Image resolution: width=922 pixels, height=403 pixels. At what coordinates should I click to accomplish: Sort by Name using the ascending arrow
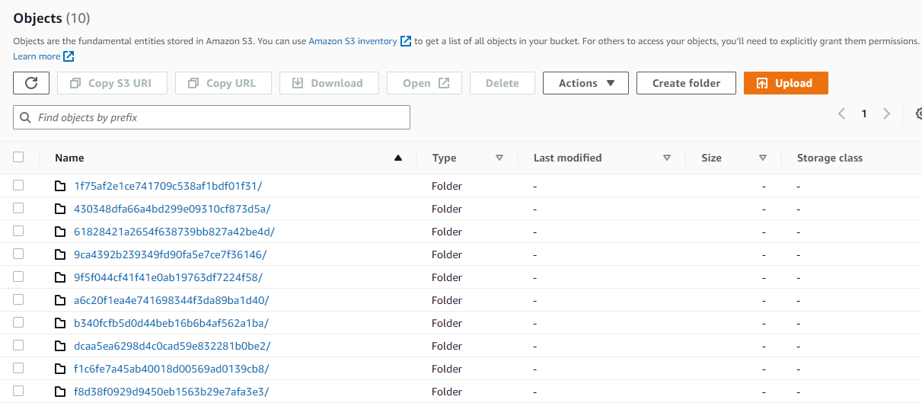(397, 158)
